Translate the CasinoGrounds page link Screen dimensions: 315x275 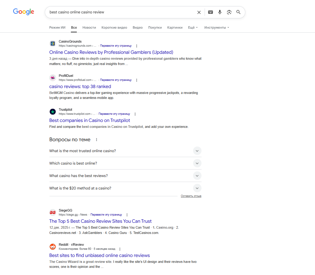pos(116,46)
